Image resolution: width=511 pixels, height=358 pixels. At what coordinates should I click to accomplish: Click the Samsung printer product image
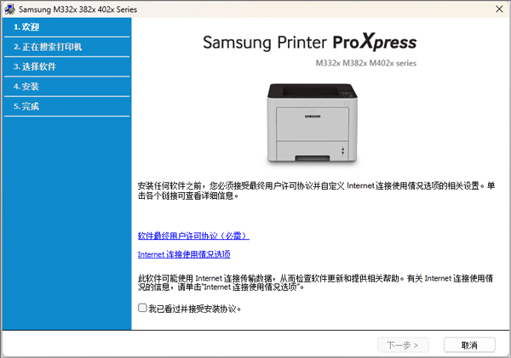[313, 123]
